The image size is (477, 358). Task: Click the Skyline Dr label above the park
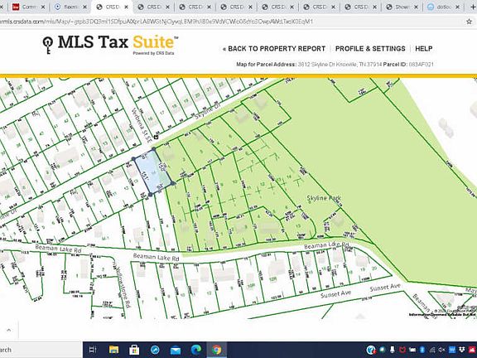coord(208,112)
